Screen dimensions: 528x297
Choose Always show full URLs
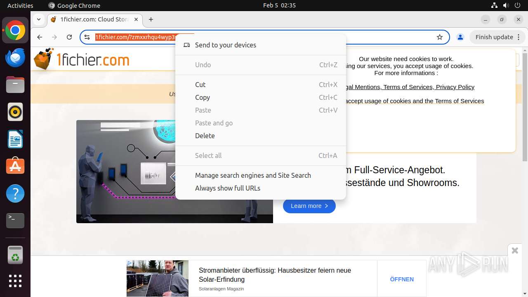pos(261,188)
